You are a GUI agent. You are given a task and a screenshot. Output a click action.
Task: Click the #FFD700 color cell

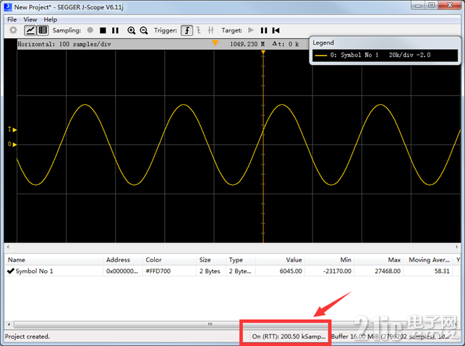click(x=169, y=271)
